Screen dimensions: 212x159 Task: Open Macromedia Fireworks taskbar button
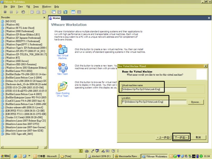click(x=127, y=156)
